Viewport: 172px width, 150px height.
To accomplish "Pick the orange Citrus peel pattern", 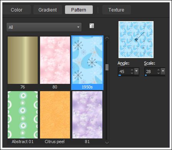I will click(x=55, y=117).
